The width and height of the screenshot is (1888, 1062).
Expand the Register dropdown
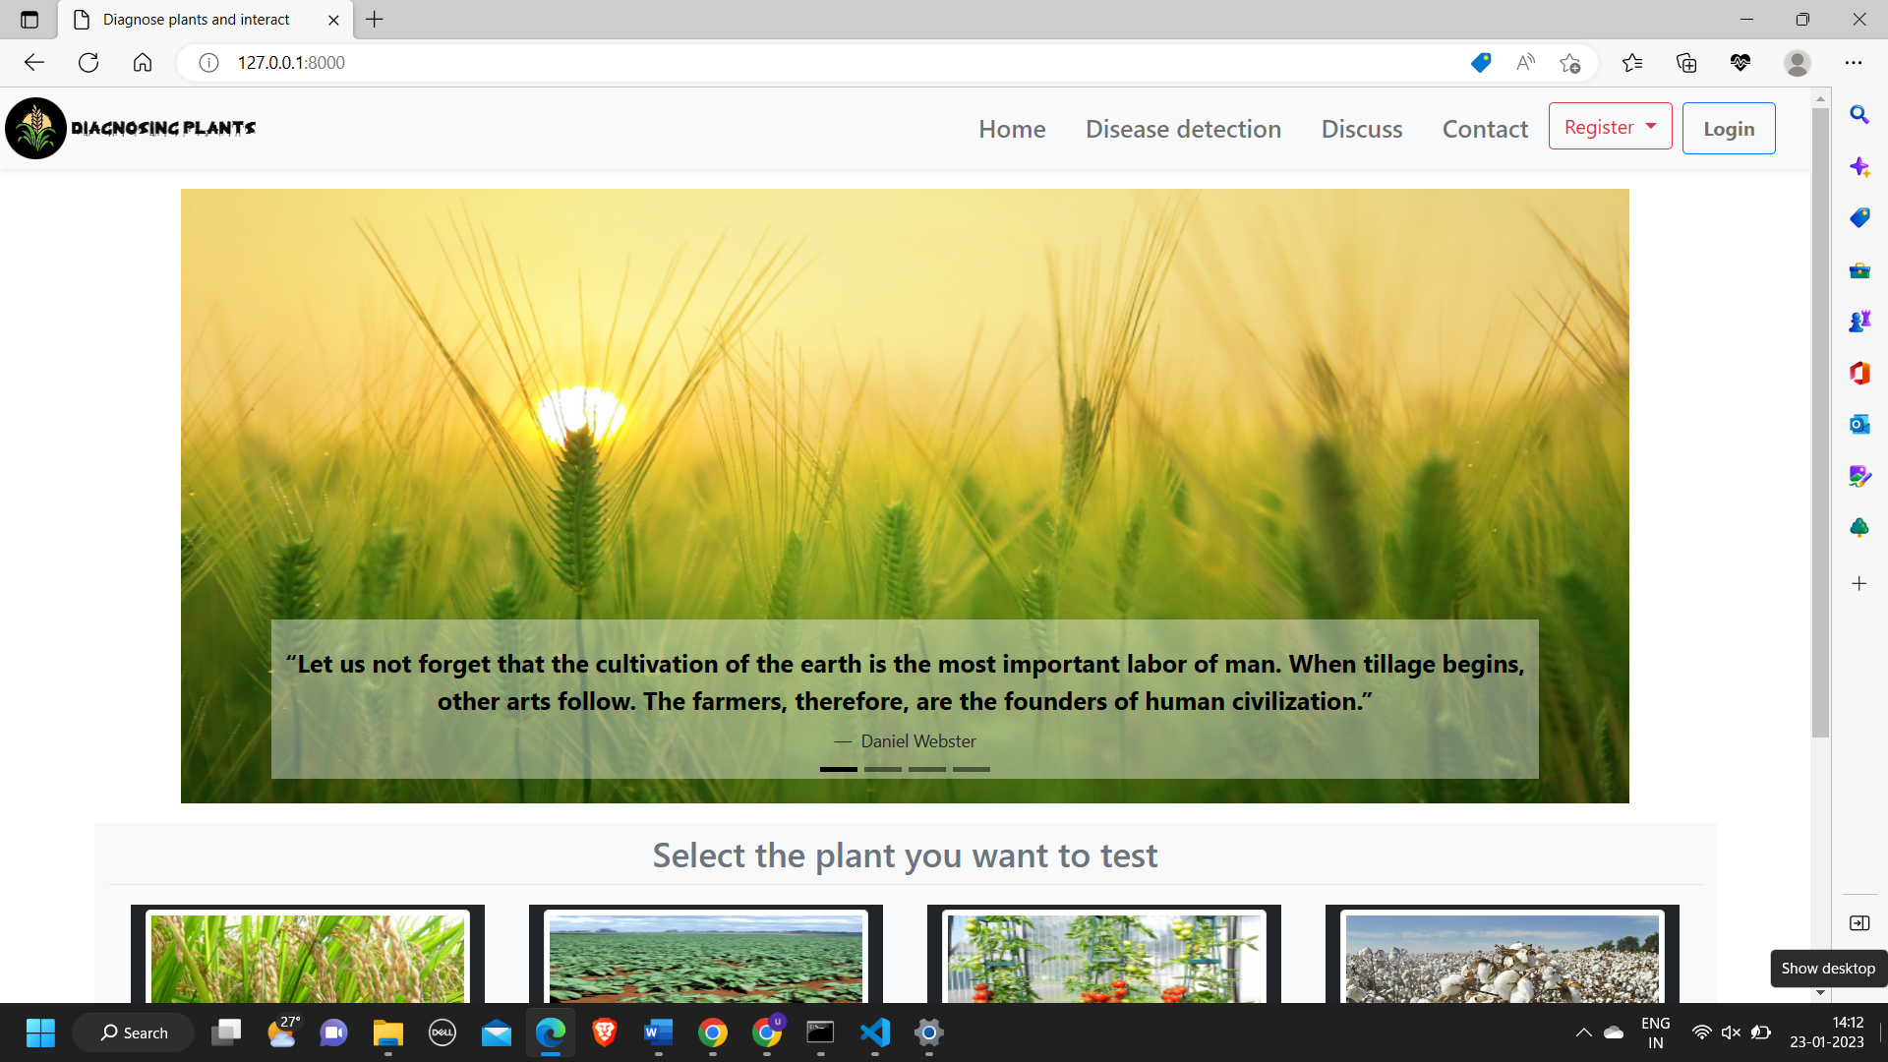click(x=1610, y=127)
